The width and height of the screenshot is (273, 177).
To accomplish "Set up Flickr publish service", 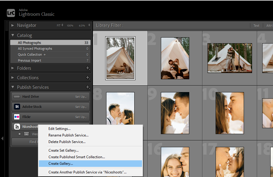I will (81, 117).
